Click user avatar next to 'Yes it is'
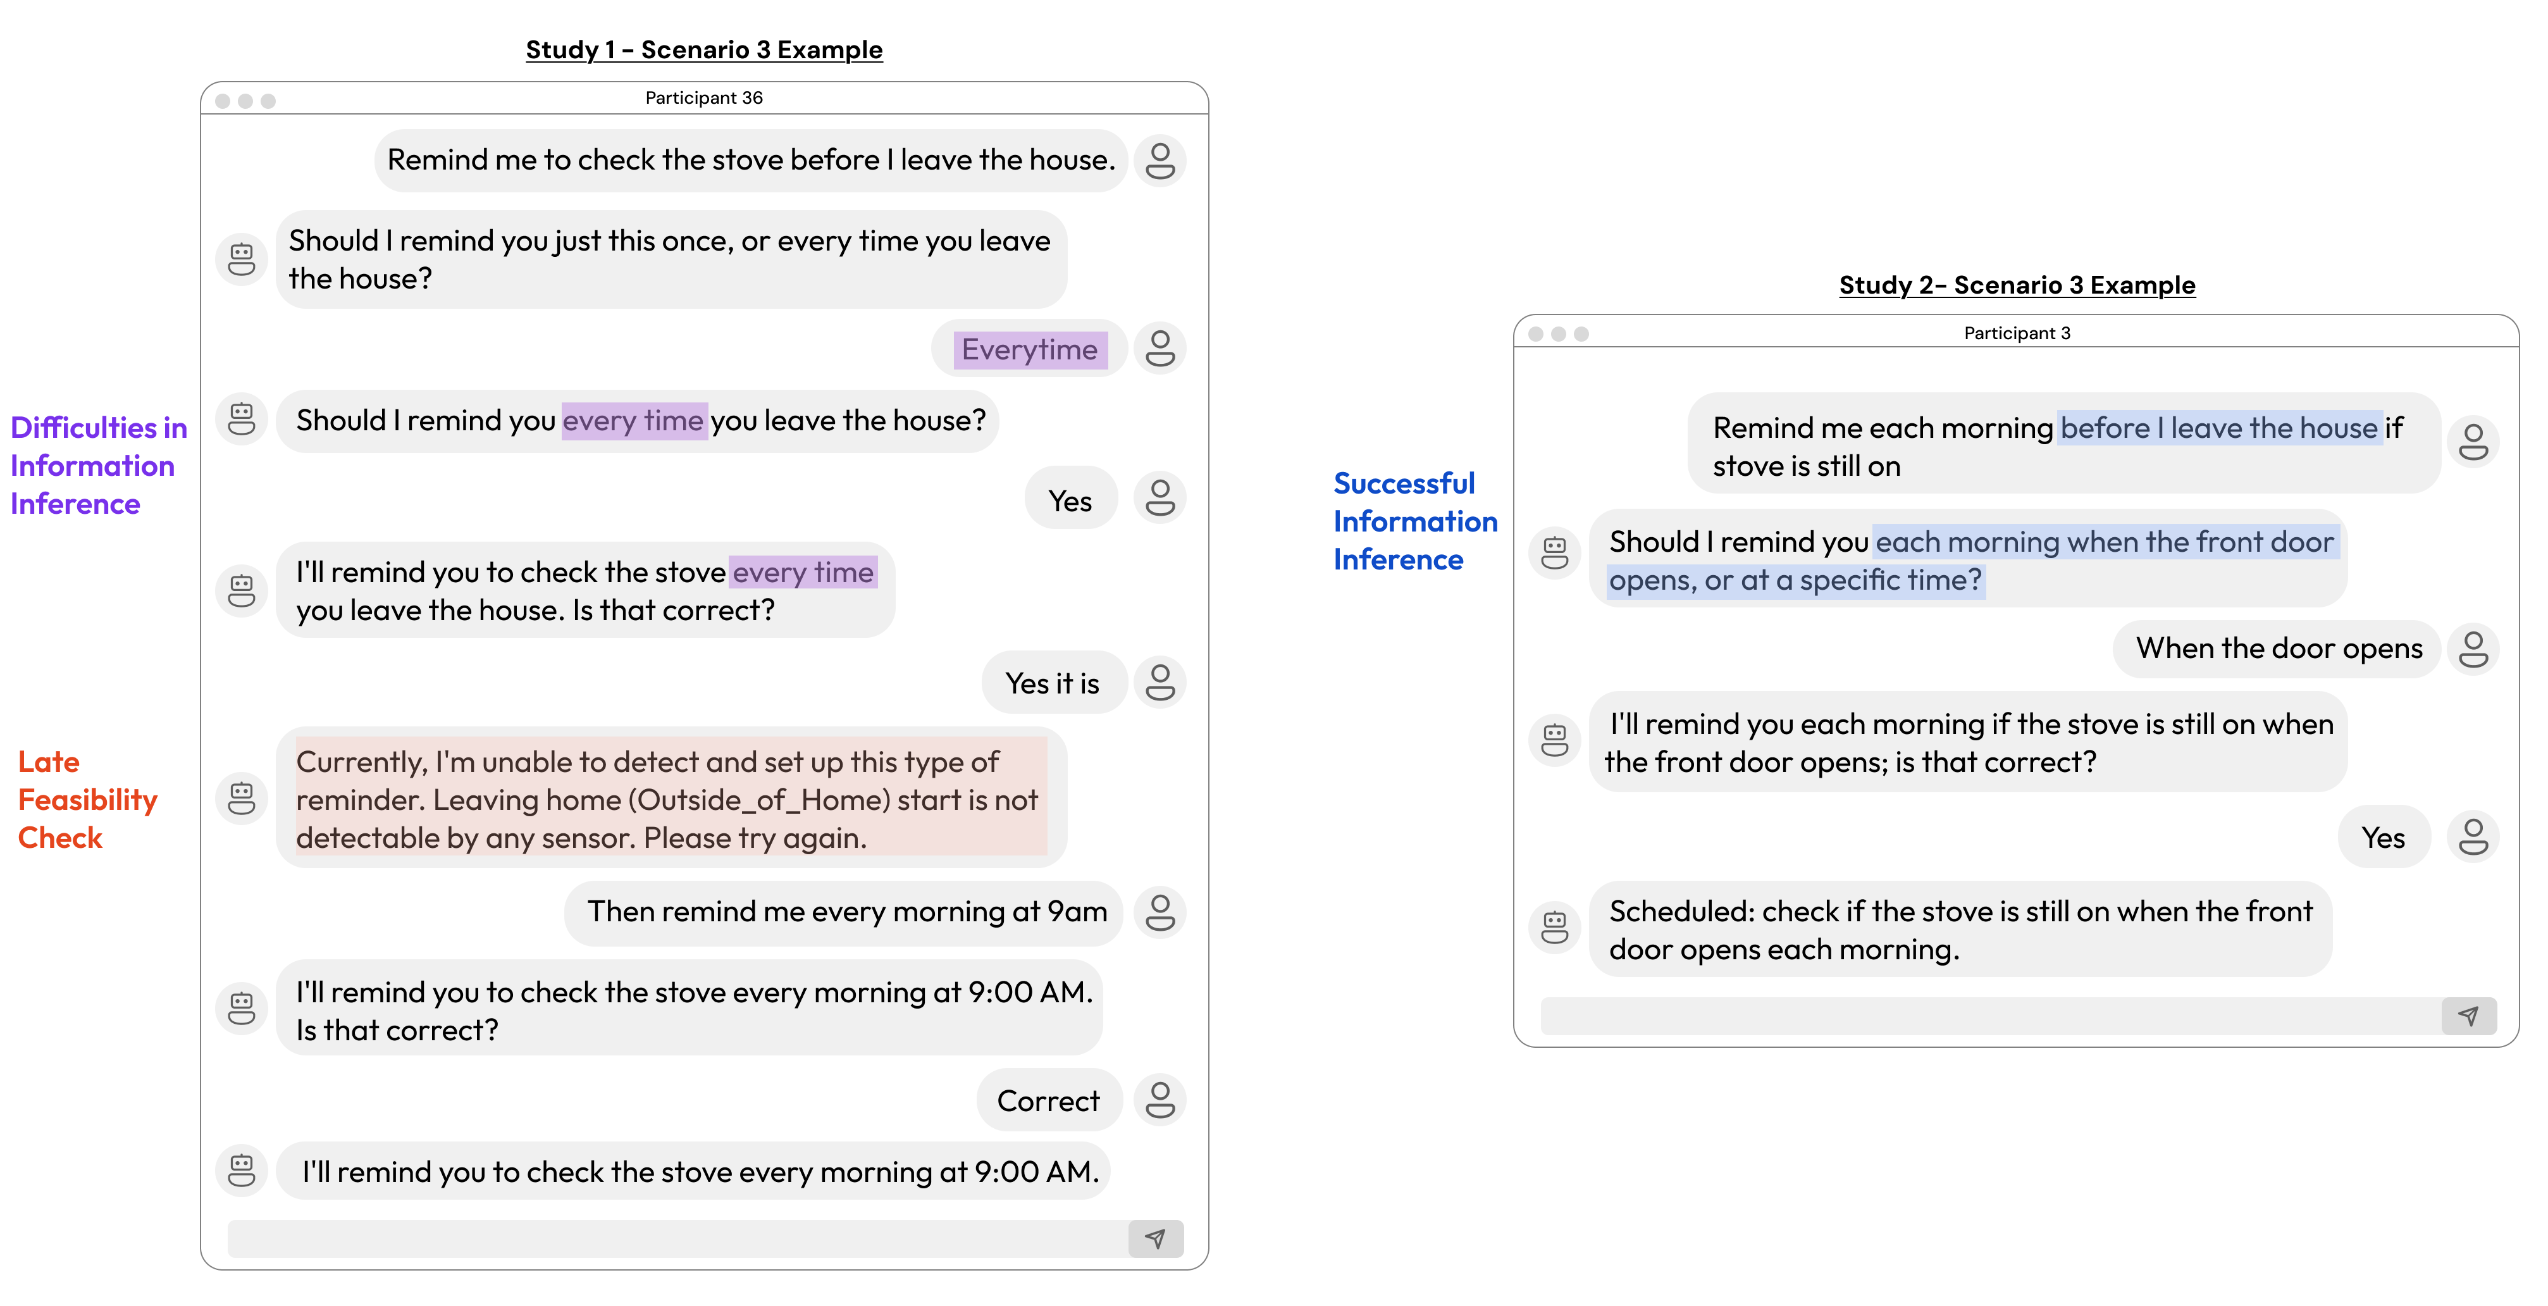 click(x=1160, y=681)
